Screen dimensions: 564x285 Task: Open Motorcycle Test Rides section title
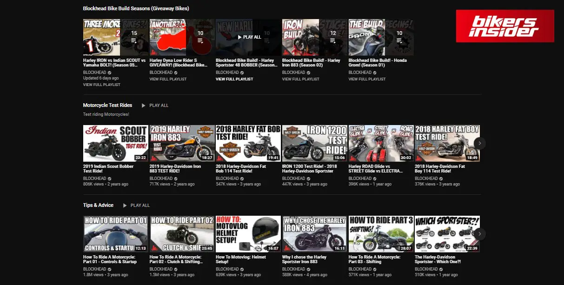107,105
